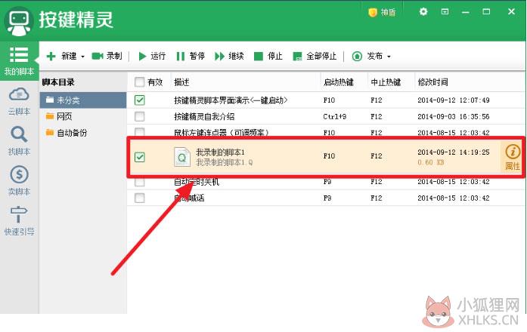
Task: Select the 我录制的脚本1 script name
Action: (220, 152)
